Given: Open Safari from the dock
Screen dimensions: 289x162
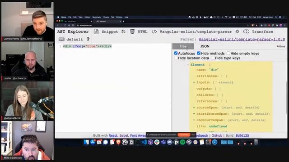Looking at the screenshot, I should point(214,142).
